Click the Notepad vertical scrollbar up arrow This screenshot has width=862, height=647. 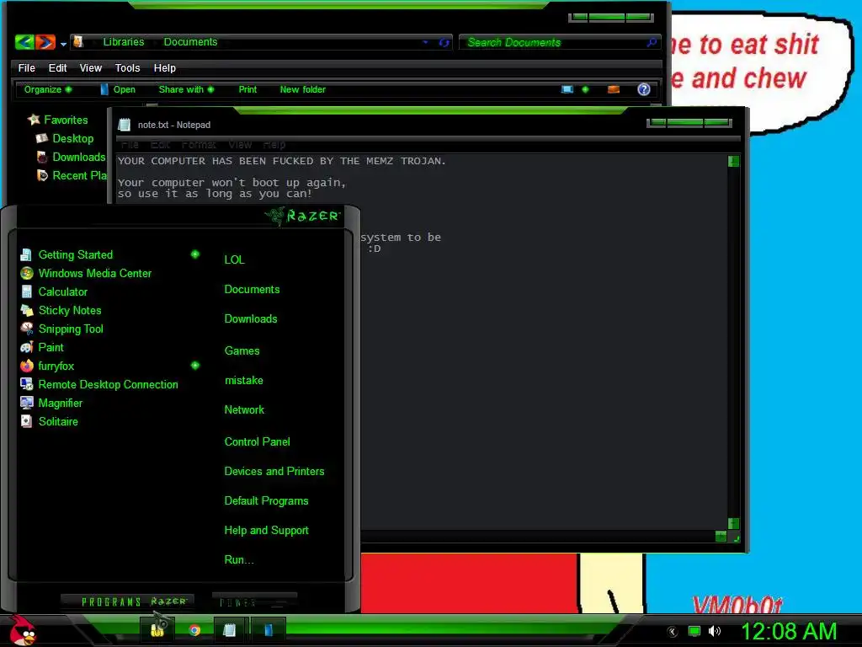(733, 161)
